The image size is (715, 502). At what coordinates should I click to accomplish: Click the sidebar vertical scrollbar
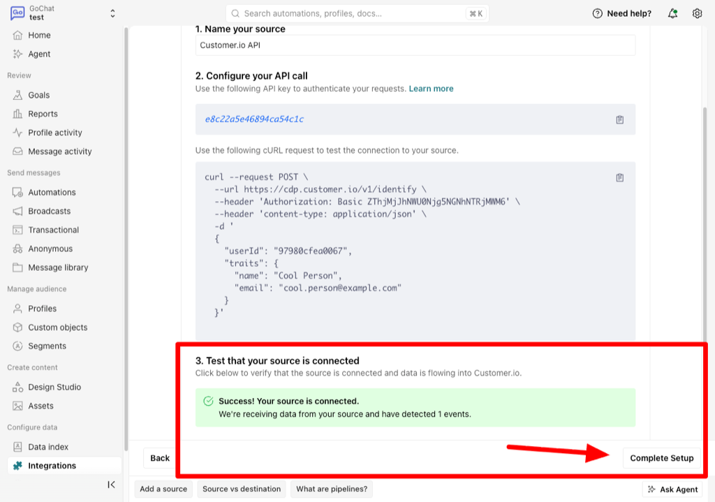tap(126, 239)
